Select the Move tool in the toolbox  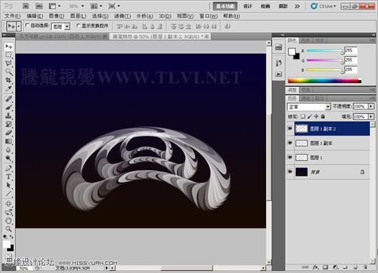pos(9,47)
